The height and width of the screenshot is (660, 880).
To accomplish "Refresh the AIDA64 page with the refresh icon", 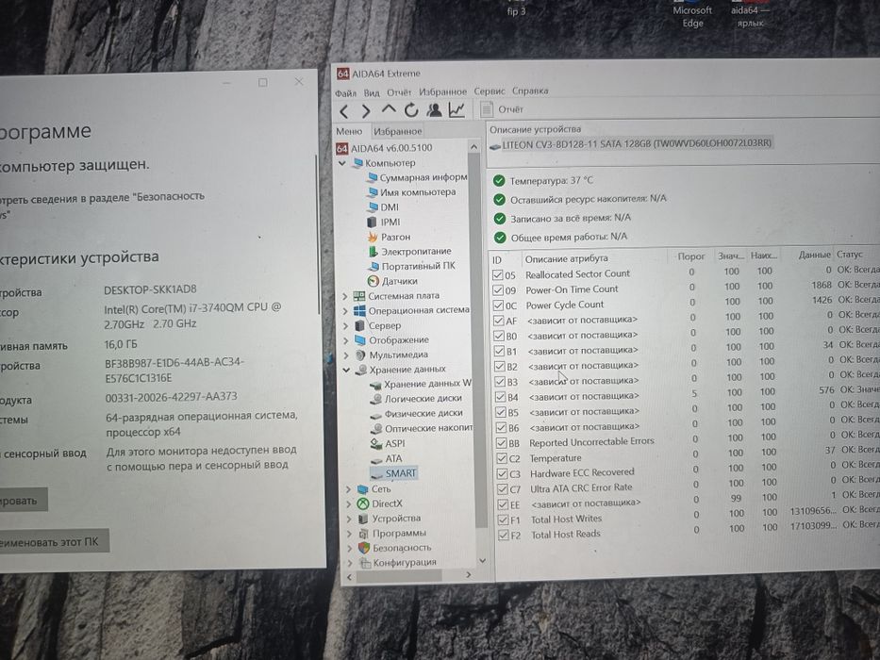I will (x=411, y=110).
